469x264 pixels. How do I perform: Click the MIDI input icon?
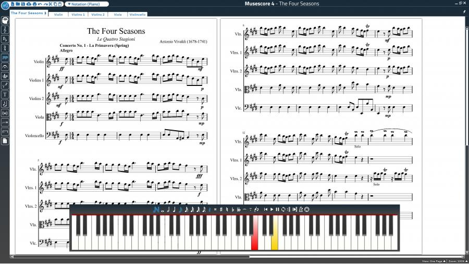(306, 209)
